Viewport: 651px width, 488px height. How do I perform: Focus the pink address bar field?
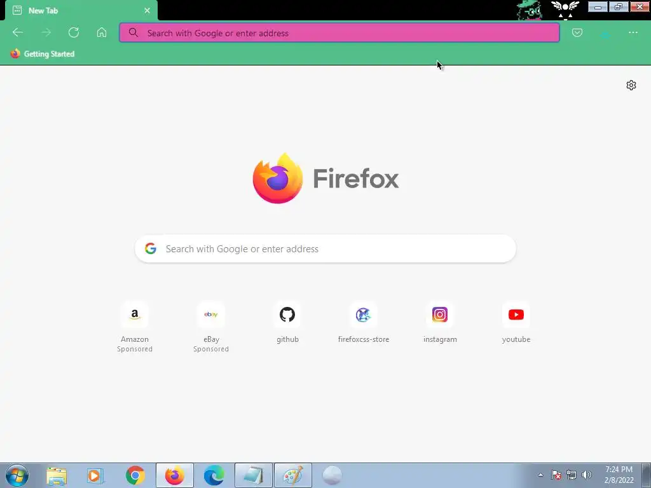(x=339, y=33)
